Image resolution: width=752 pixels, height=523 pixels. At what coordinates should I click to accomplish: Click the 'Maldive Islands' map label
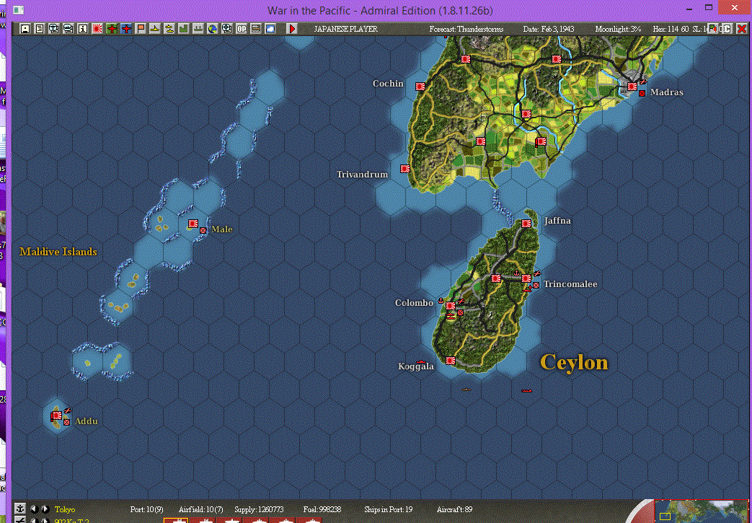[x=58, y=252]
